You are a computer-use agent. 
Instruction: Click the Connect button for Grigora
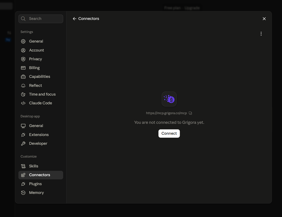pyautogui.click(x=169, y=133)
